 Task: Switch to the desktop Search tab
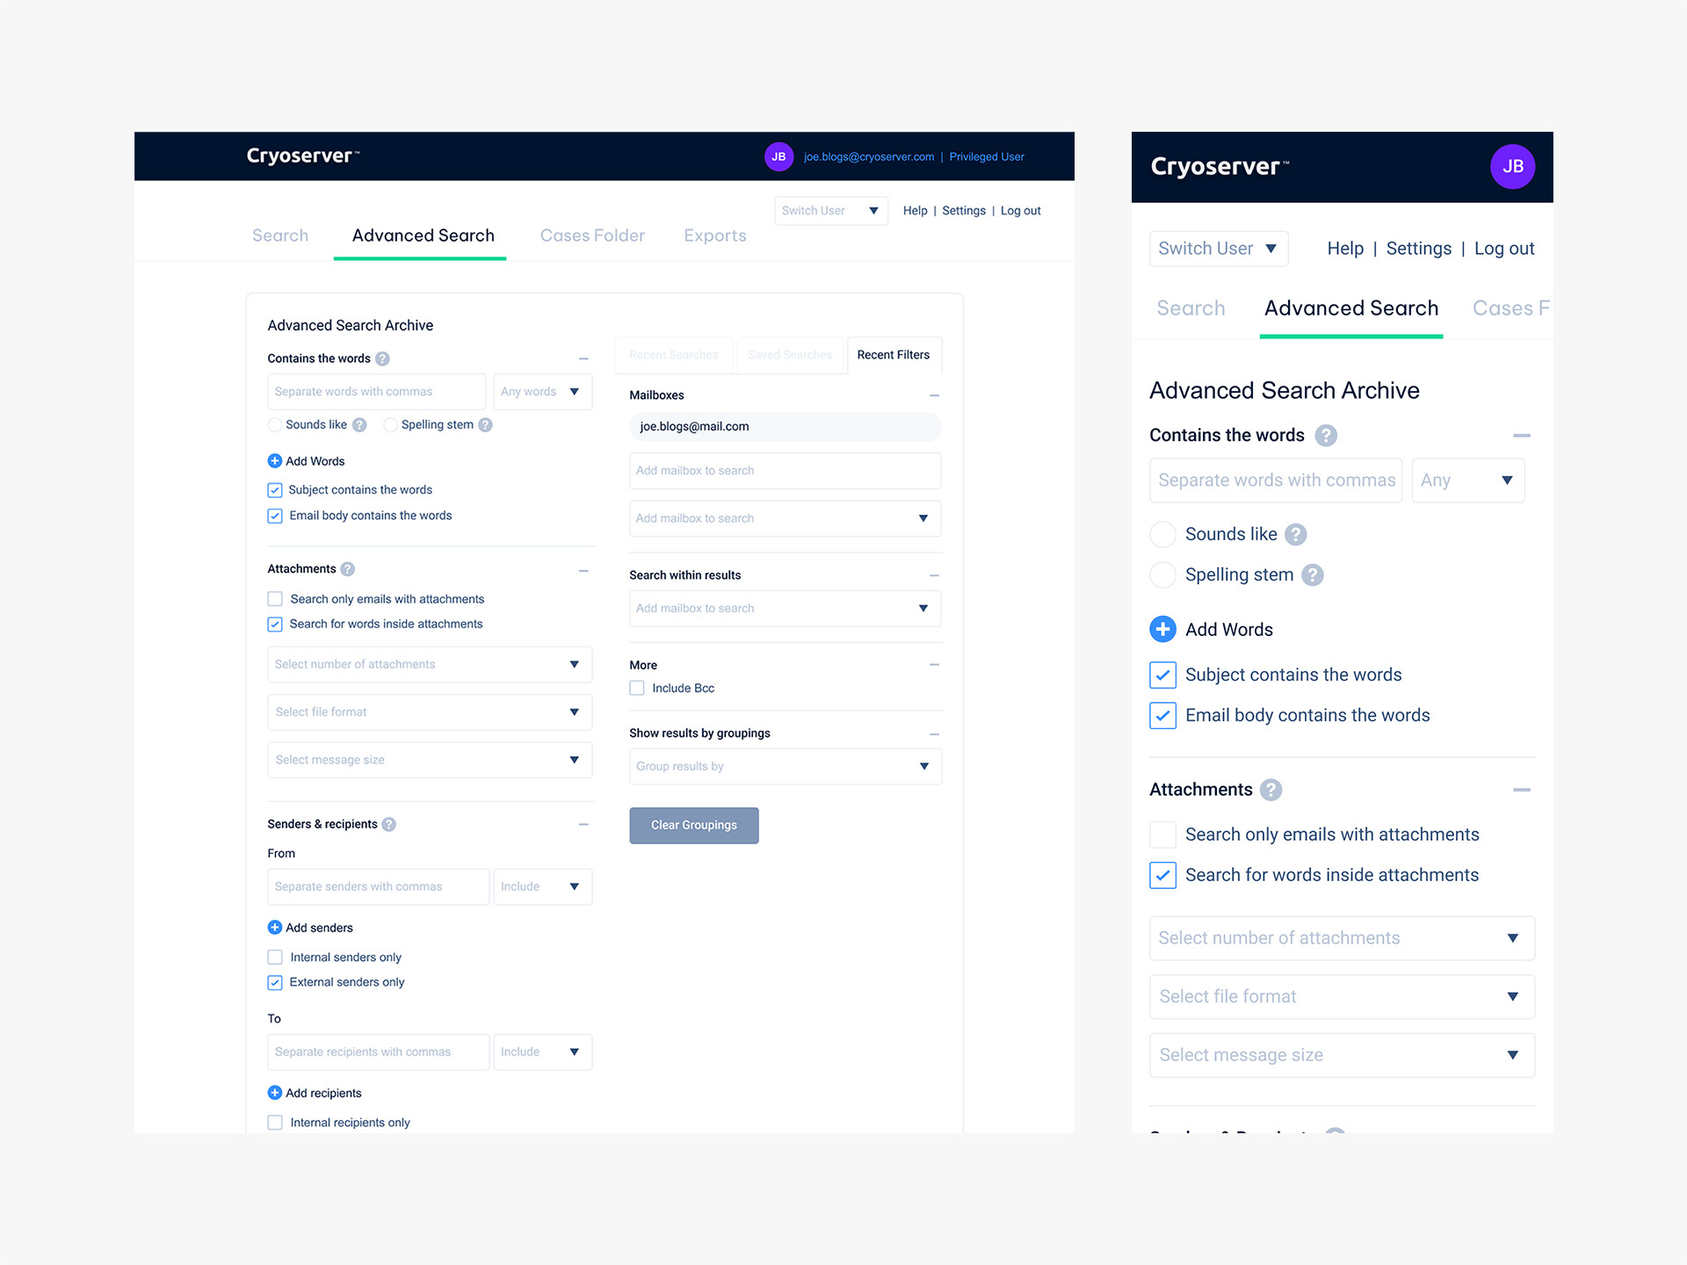(x=280, y=235)
